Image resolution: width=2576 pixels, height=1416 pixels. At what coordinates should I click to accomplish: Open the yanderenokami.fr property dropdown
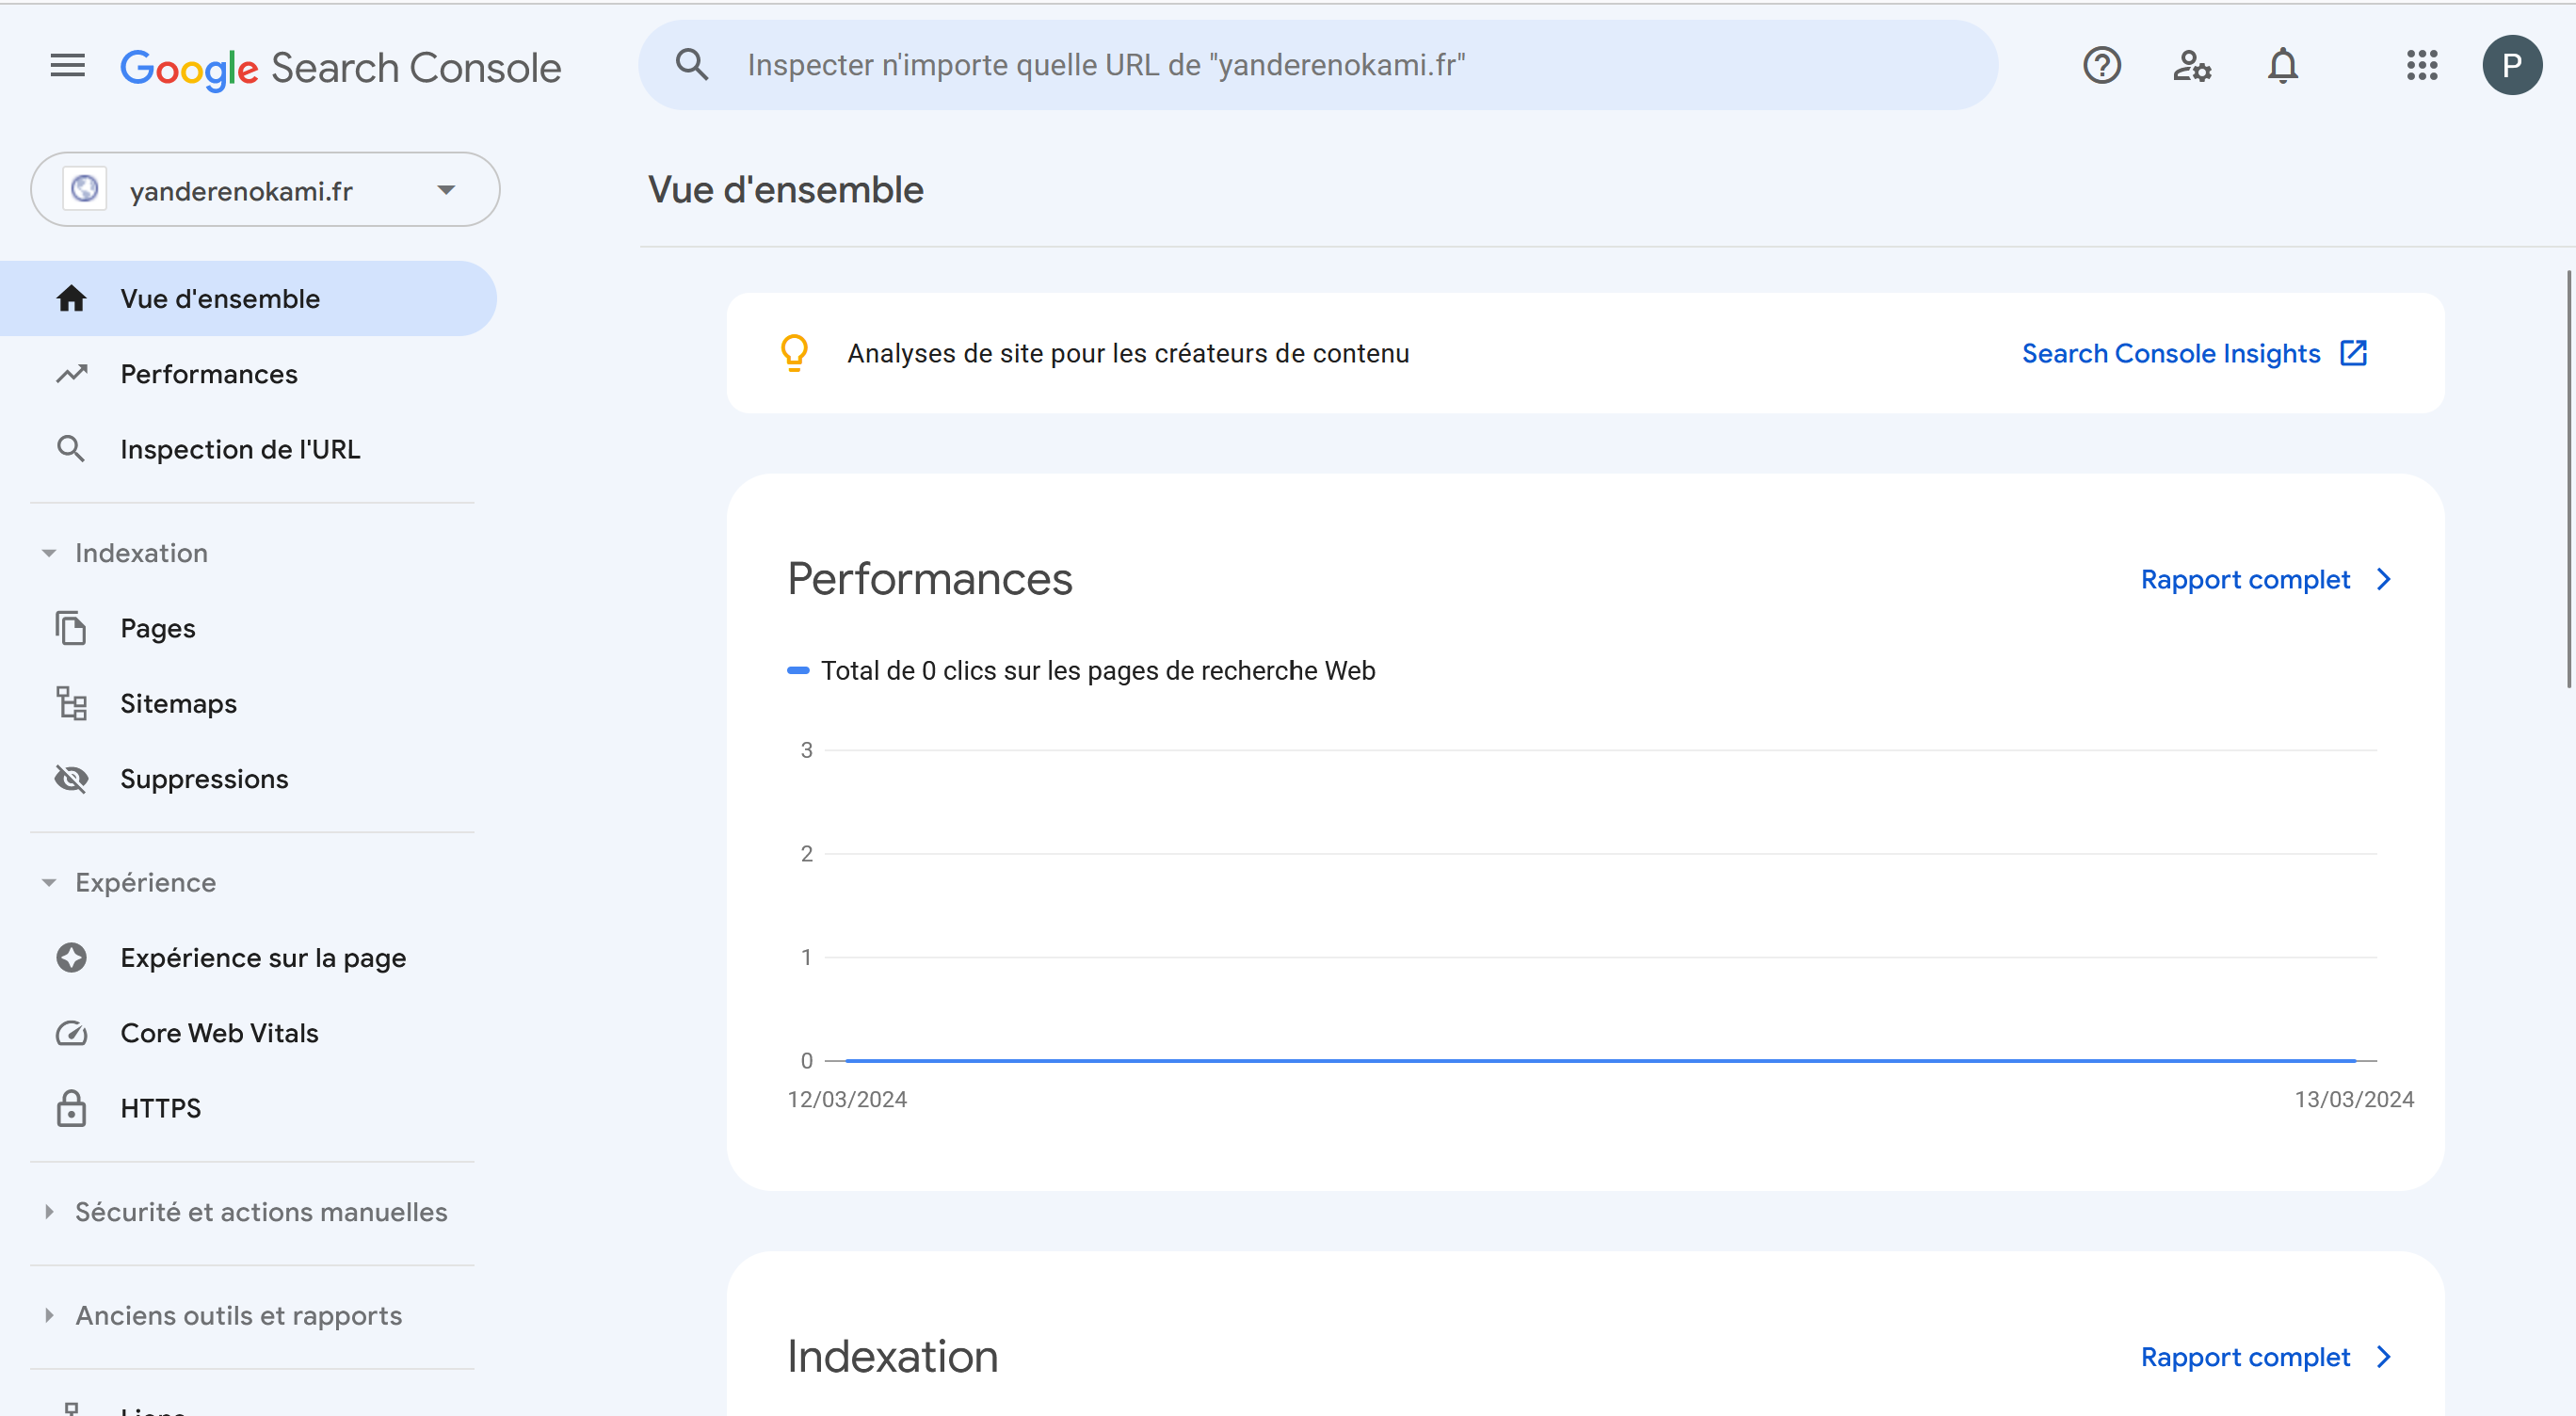pos(265,189)
